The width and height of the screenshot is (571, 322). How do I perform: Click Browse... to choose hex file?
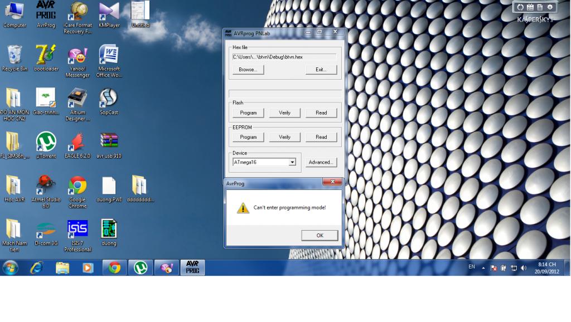coord(248,70)
